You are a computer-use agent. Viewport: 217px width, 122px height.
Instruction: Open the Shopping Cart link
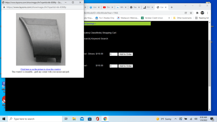[109, 33]
